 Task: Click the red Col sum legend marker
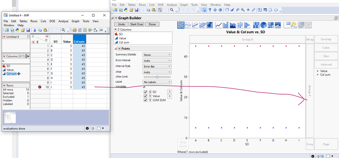317,75
